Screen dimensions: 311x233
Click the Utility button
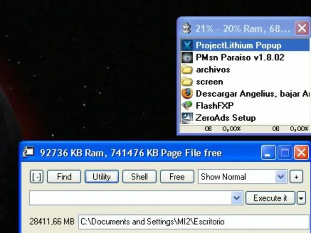[101, 177]
